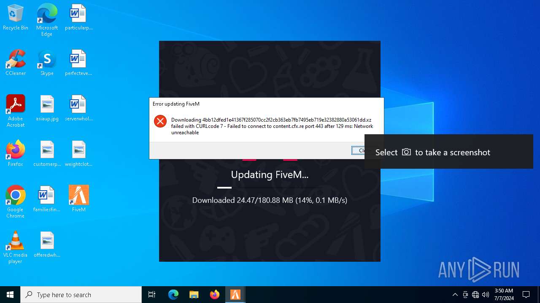The height and width of the screenshot is (303, 540).
Task: Open the FiveM desktop shortcut
Action: click(78, 199)
